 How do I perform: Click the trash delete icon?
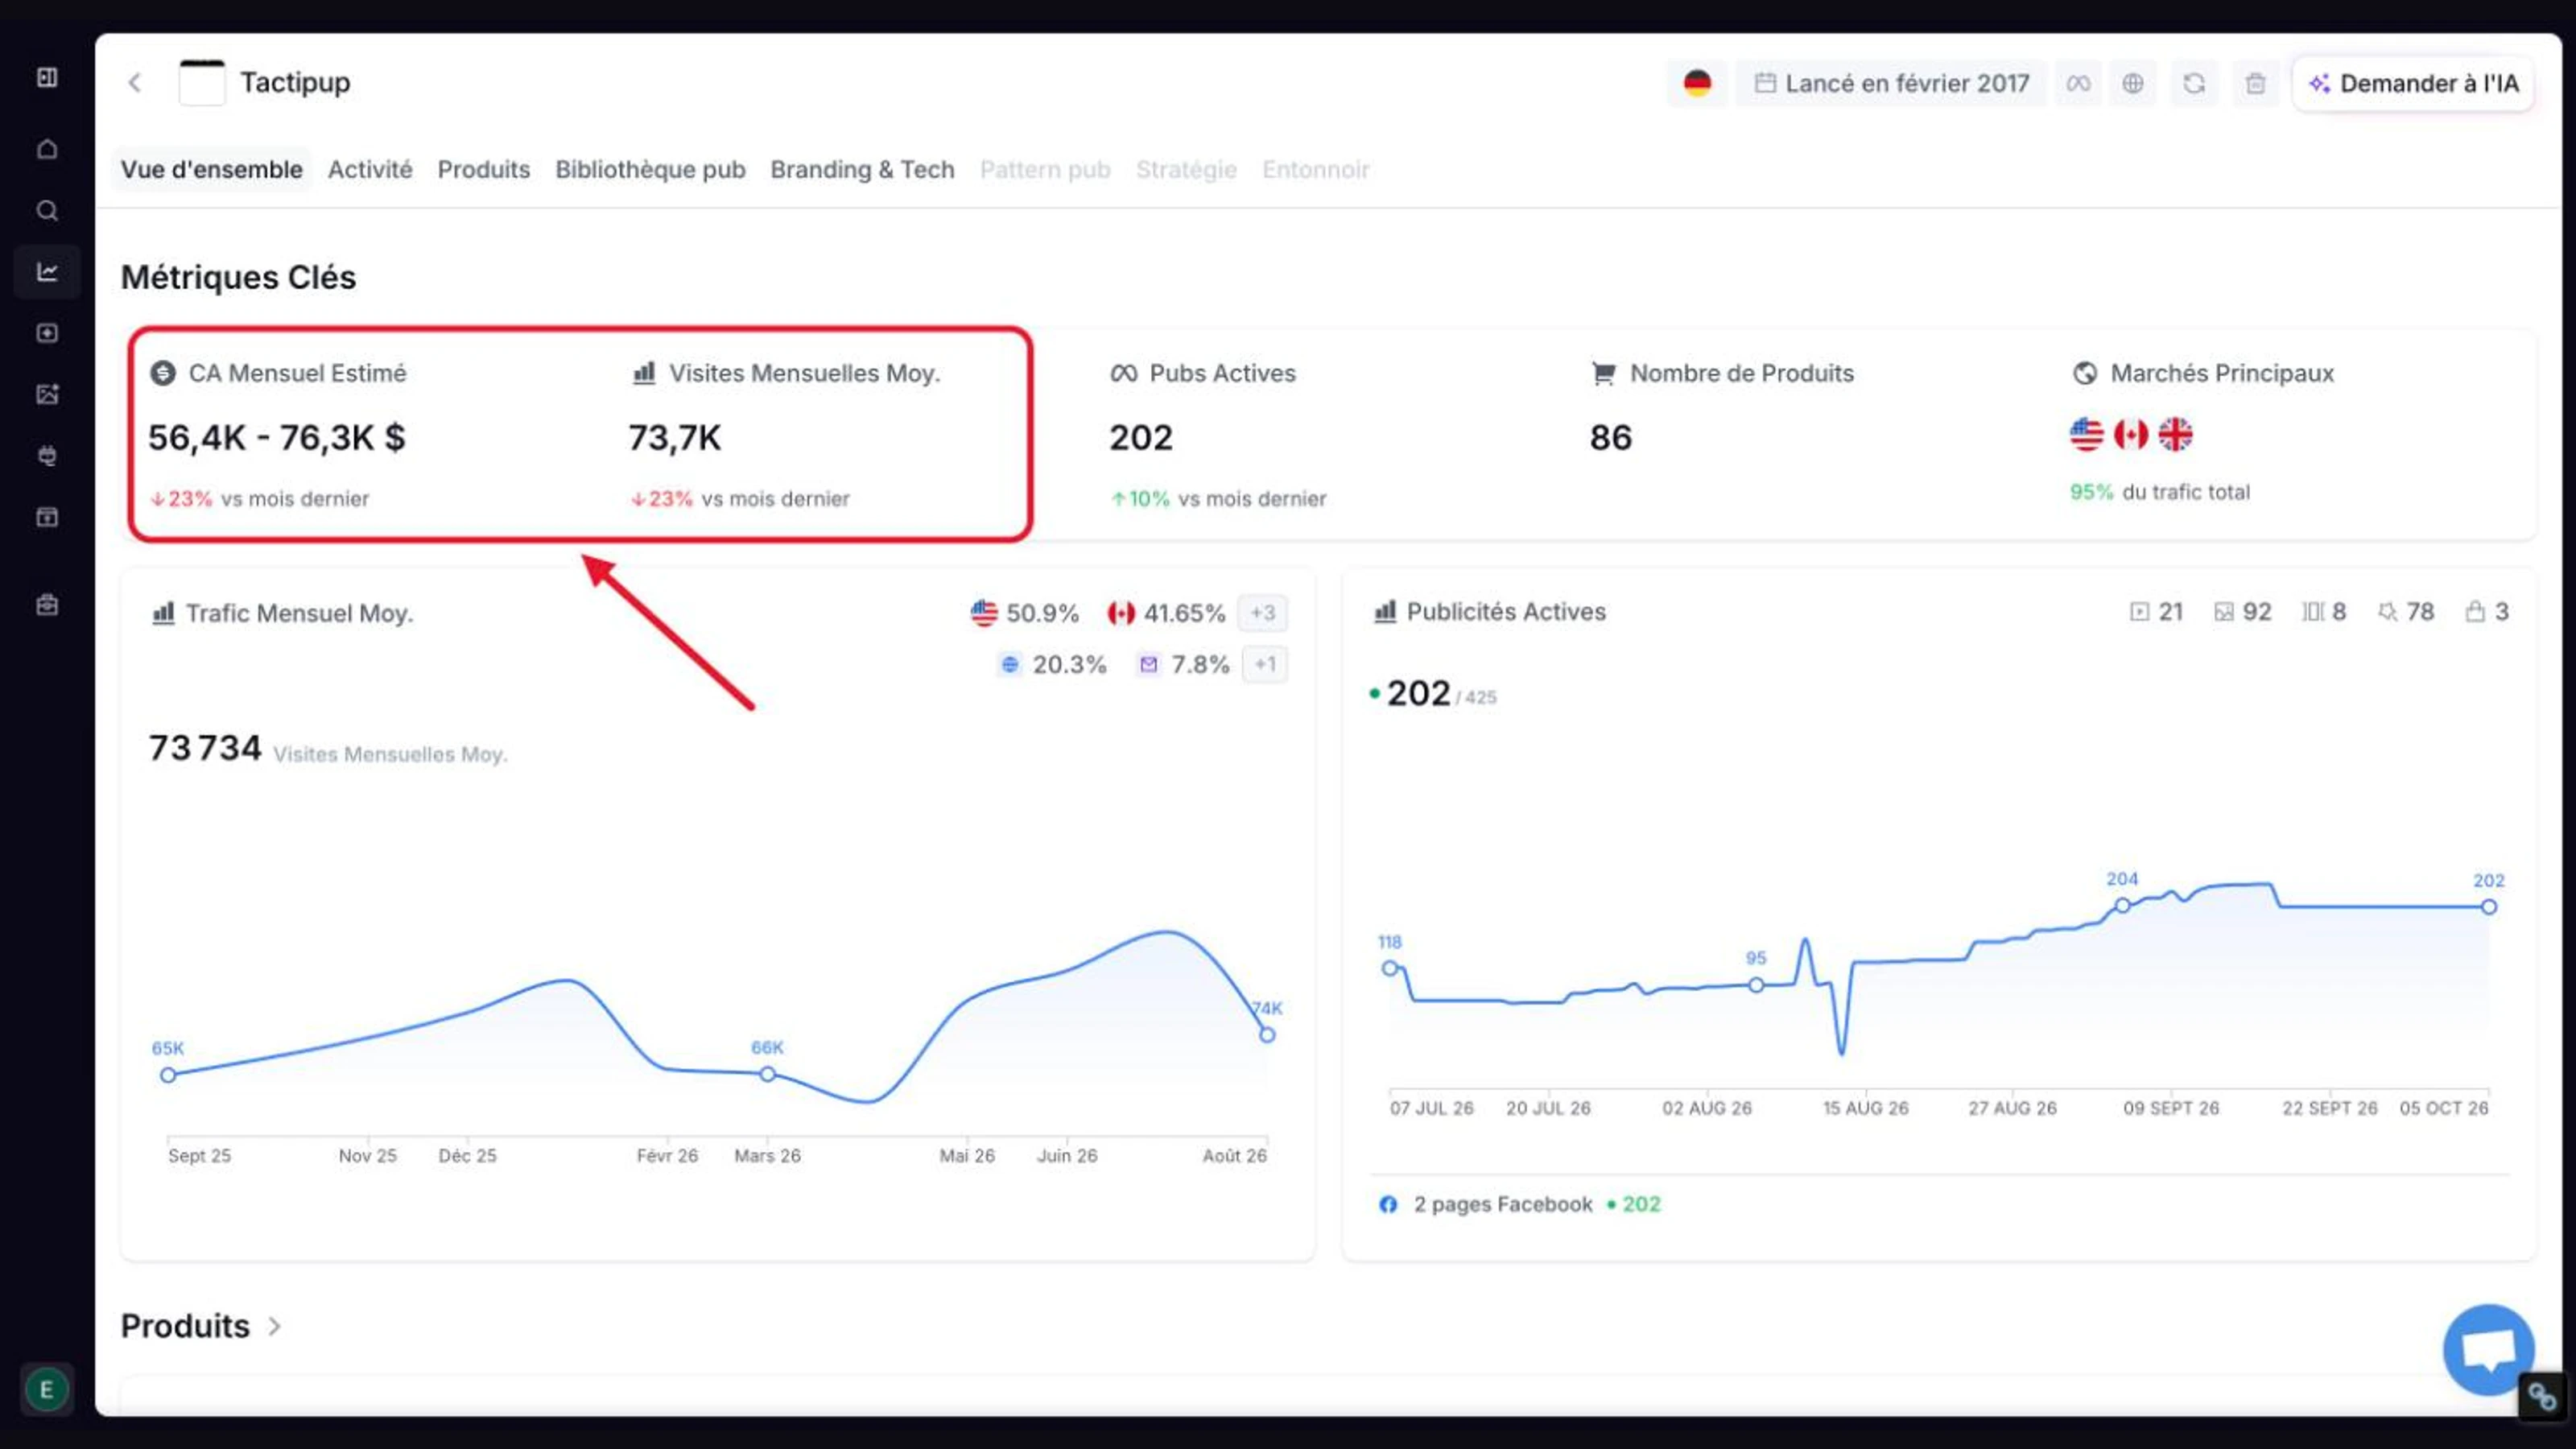tap(2255, 83)
